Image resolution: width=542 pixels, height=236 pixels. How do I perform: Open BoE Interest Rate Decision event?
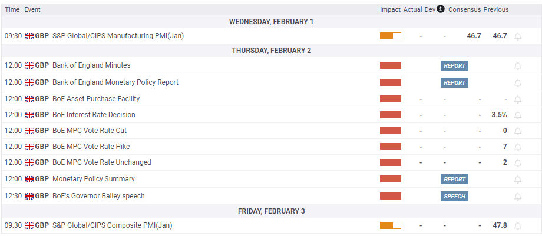pos(94,115)
